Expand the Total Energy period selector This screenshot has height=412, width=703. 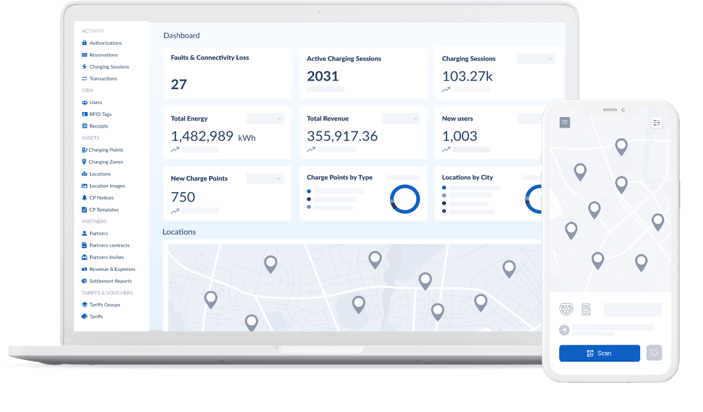click(265, 118)
